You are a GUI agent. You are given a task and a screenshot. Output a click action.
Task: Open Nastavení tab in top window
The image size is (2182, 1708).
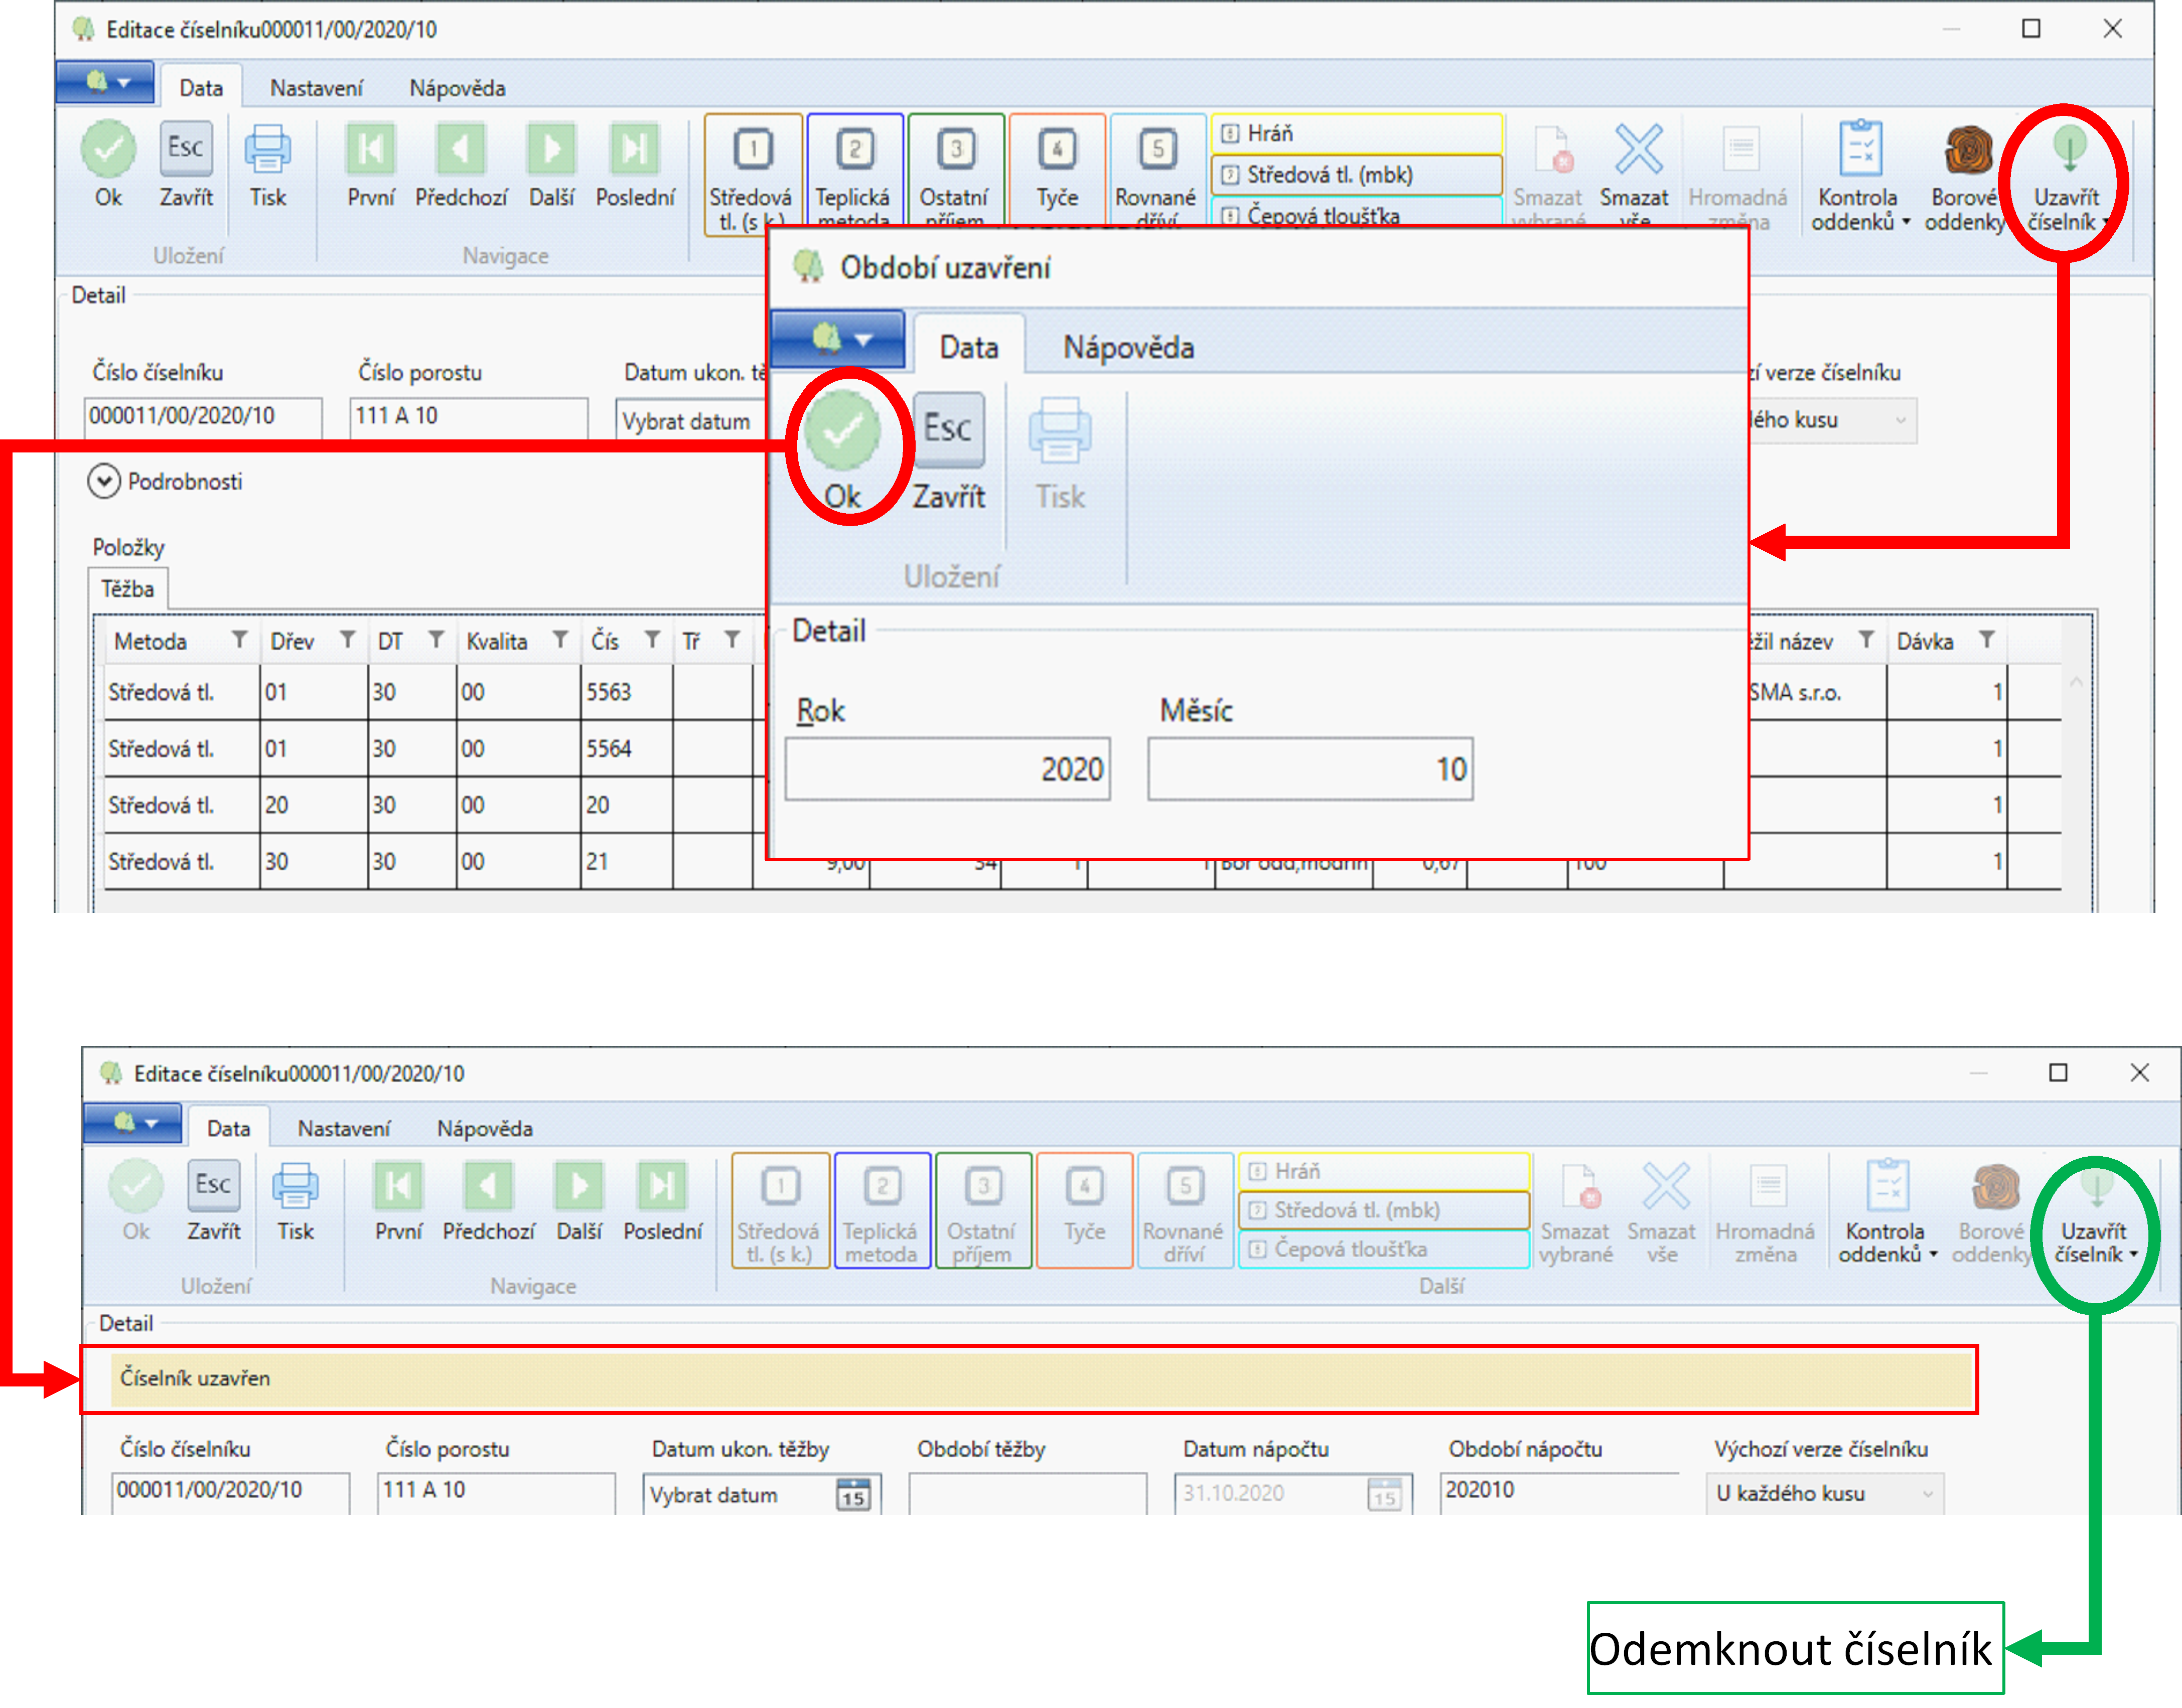[x=316, y=88]
